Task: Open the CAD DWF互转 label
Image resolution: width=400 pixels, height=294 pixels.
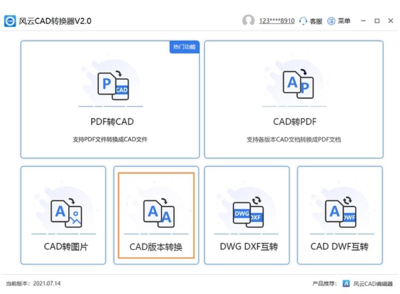Action: pos(339,247)
